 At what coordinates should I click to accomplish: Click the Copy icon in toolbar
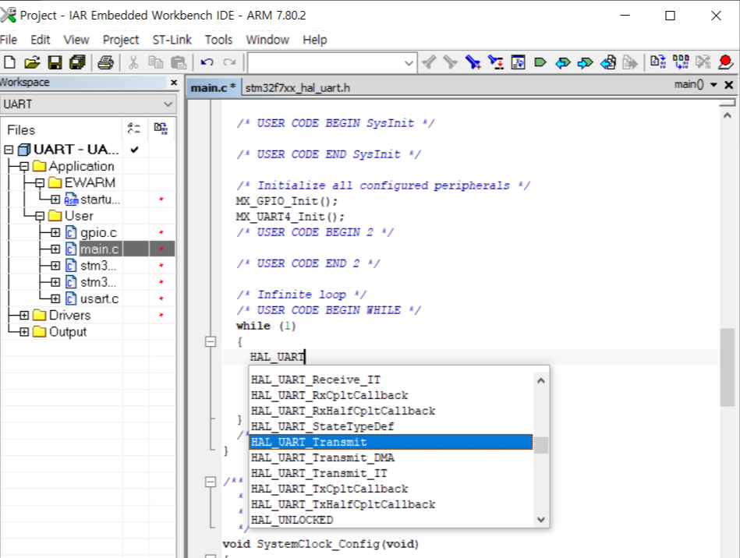(x=156, y=62)
